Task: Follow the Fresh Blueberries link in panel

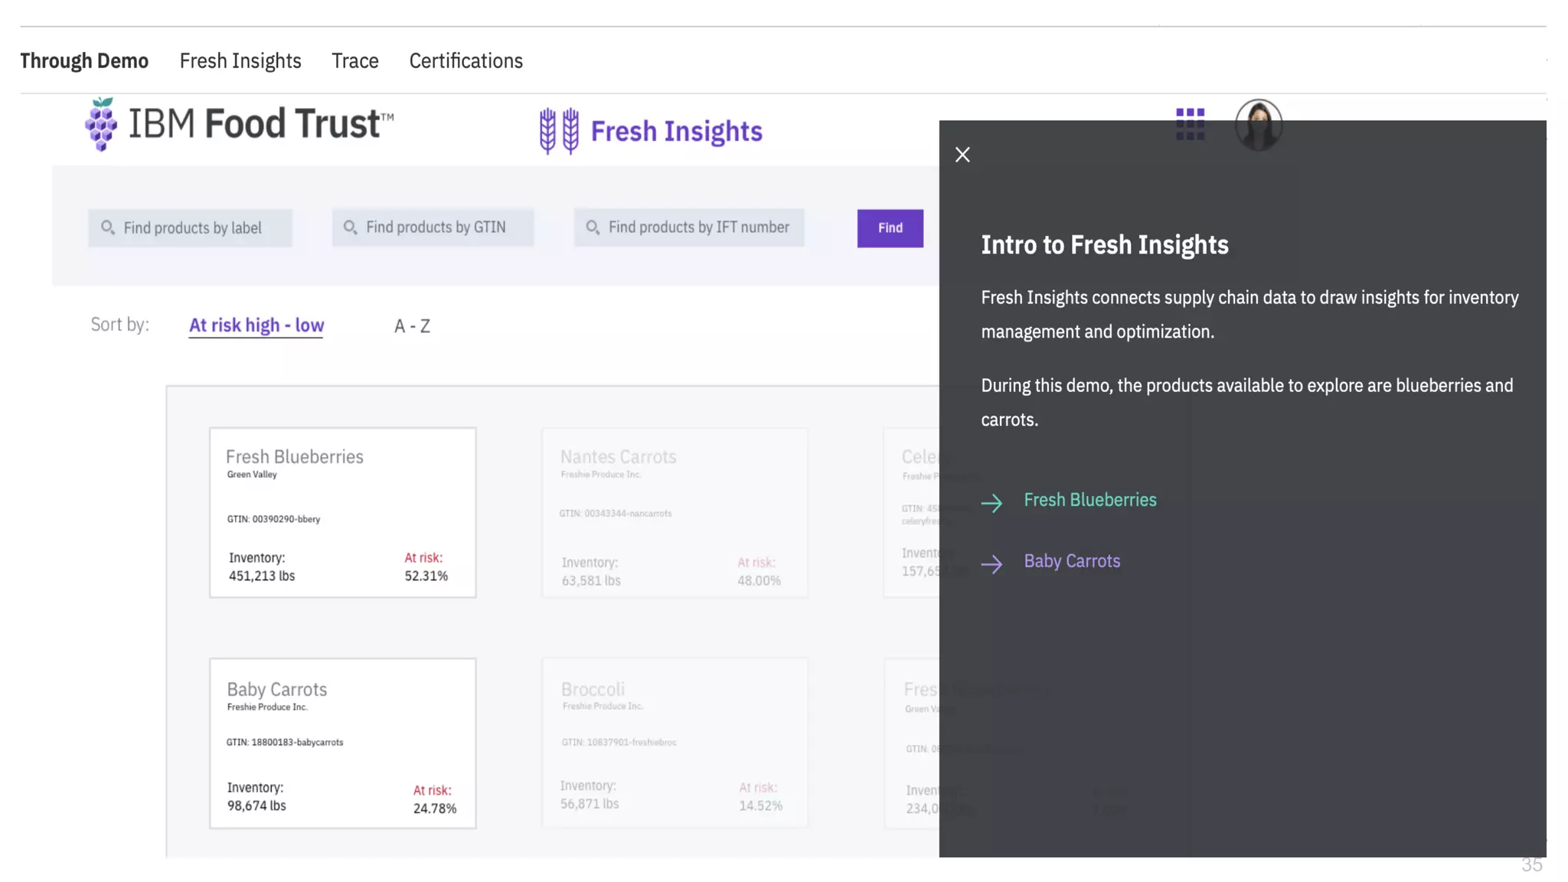Action: pyautogui.click(x=1089, y=500)
